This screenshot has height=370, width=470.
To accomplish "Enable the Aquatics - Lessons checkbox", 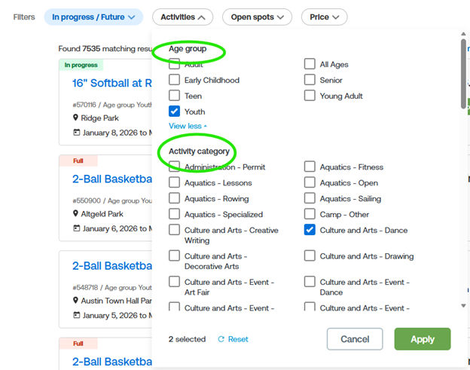I will pos(175,183).
